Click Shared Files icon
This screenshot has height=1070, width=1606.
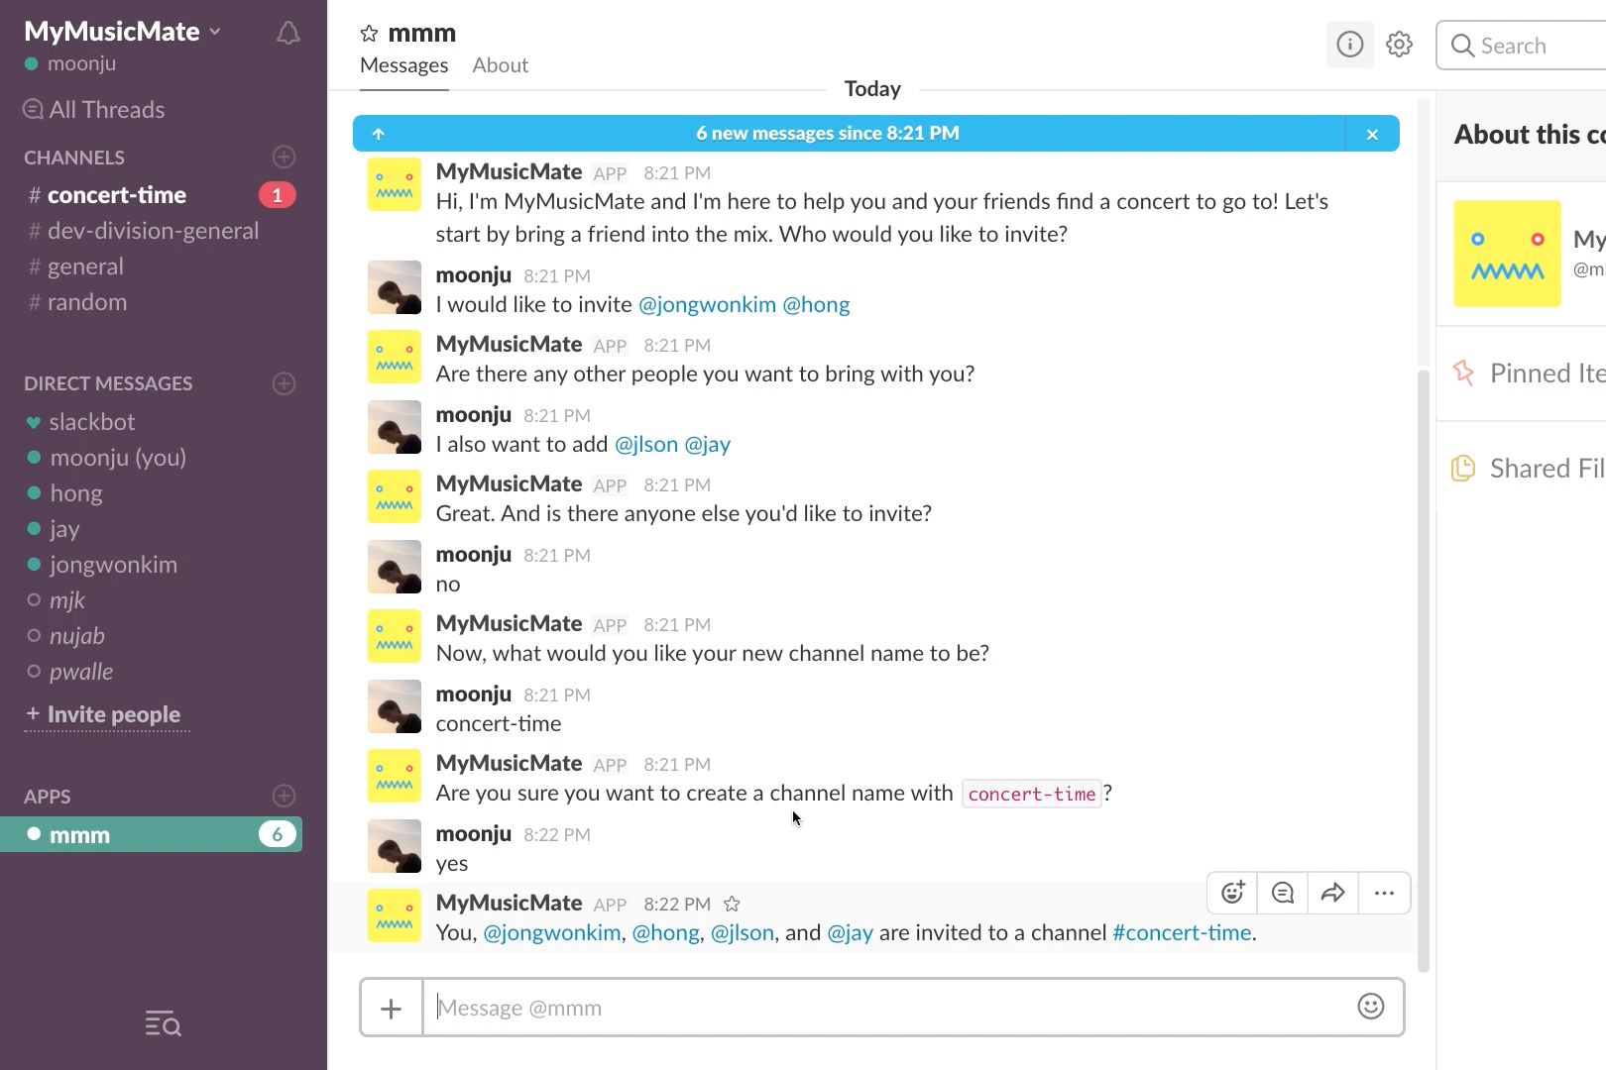tap(1463, 468)
